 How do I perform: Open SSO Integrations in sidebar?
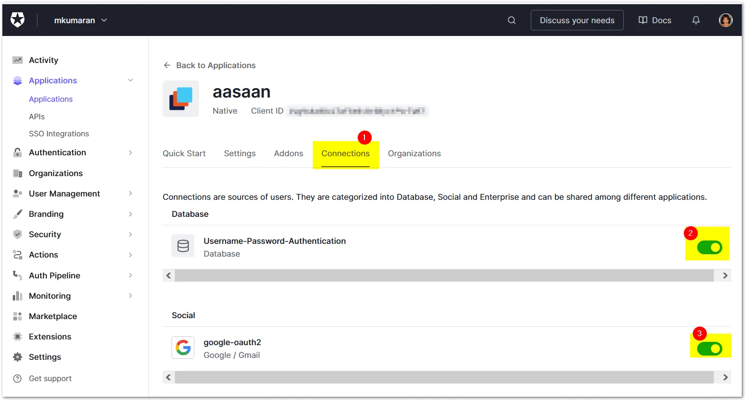(59, 134)
